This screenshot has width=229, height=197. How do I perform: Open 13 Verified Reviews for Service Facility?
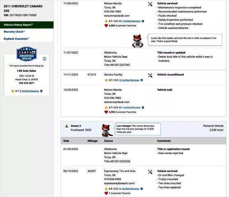pos(129,80)
